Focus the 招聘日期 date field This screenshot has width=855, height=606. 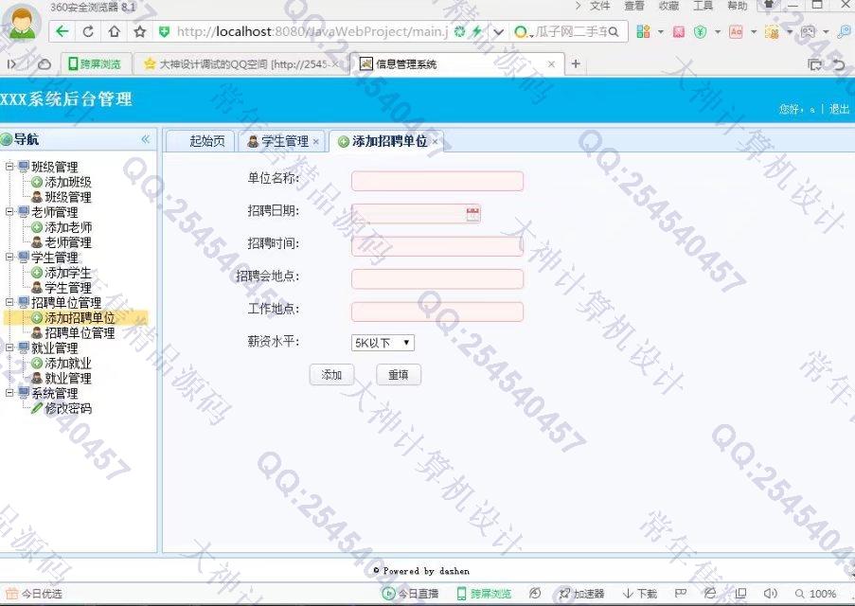click(x=416, y=214)
